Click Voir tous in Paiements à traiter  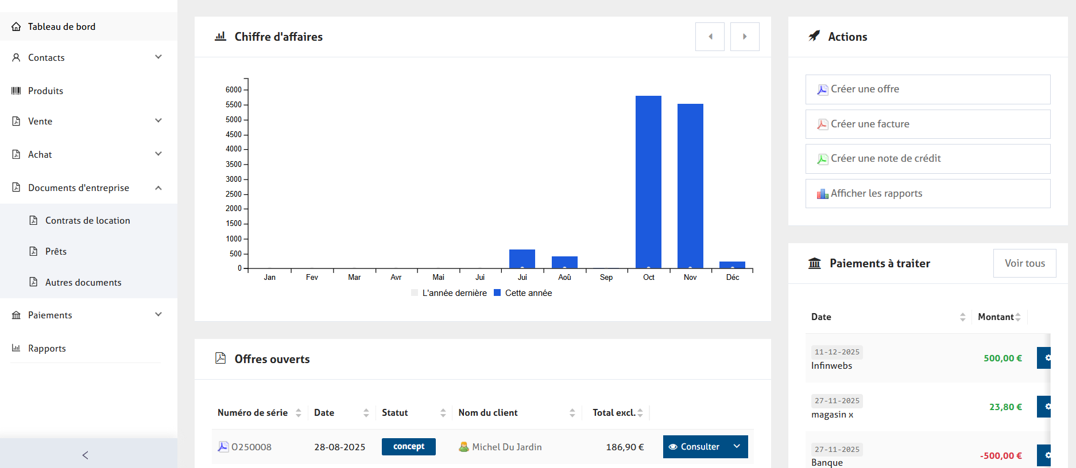[1024, 263]
